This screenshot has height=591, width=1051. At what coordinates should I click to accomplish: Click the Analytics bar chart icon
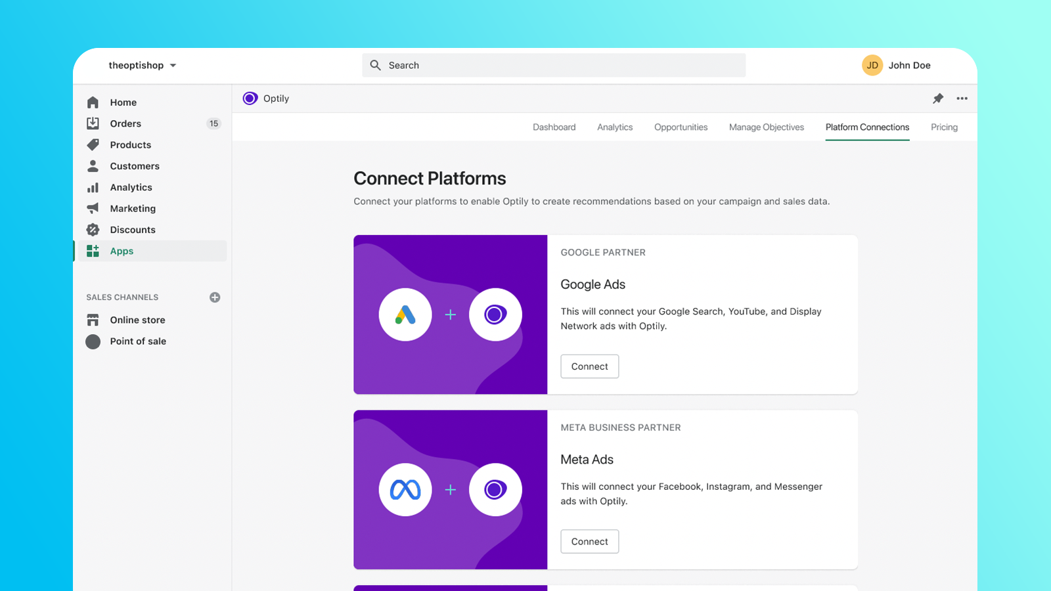[93, 187]
